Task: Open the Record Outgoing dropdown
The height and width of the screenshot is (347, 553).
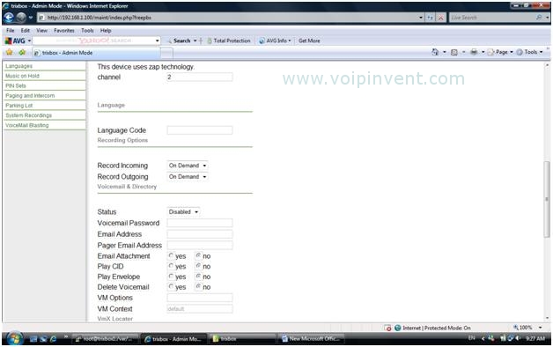Action: (x=188, y=177)
